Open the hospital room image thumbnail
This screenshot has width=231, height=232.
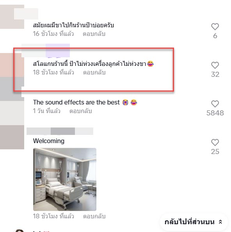click(65, 179)
